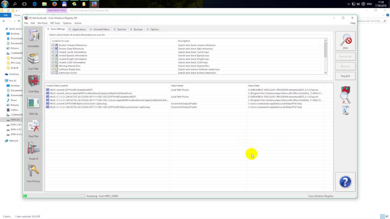Click the up arrow in File Explorer
This screenshot has width=390, height=219.
pos(19,21)
